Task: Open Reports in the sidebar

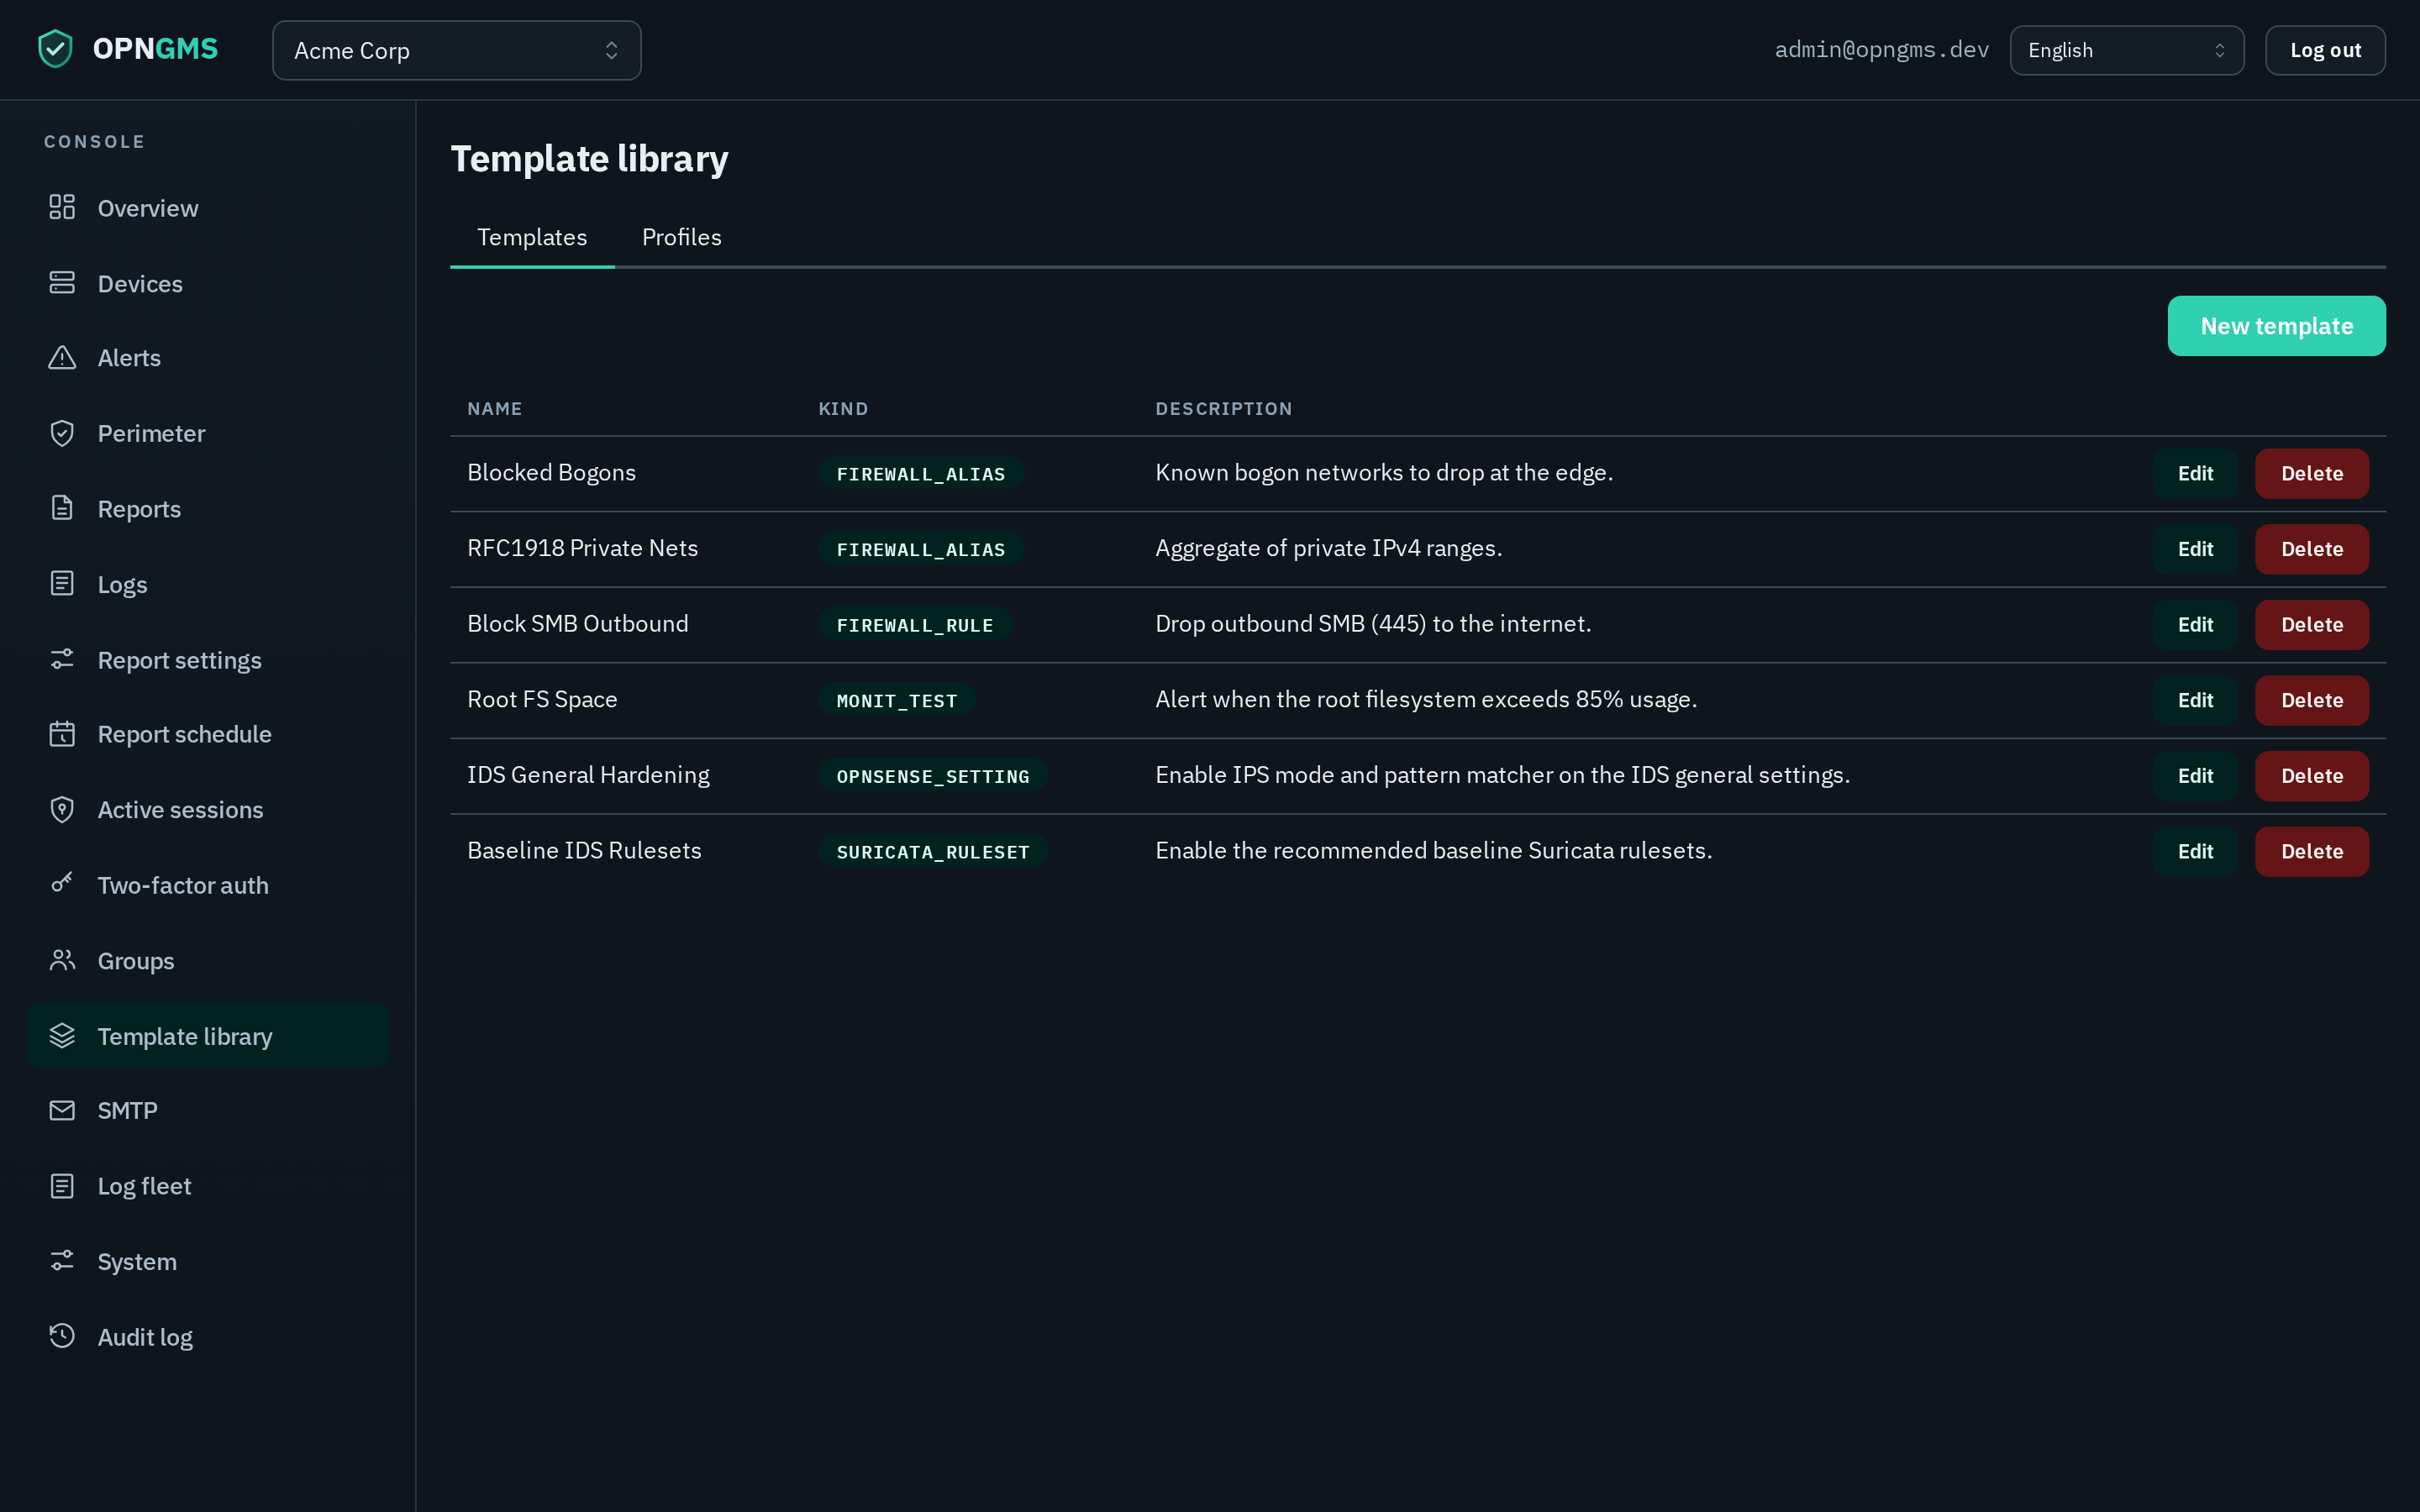Action: pyautogui.click(x=207, y=509)
